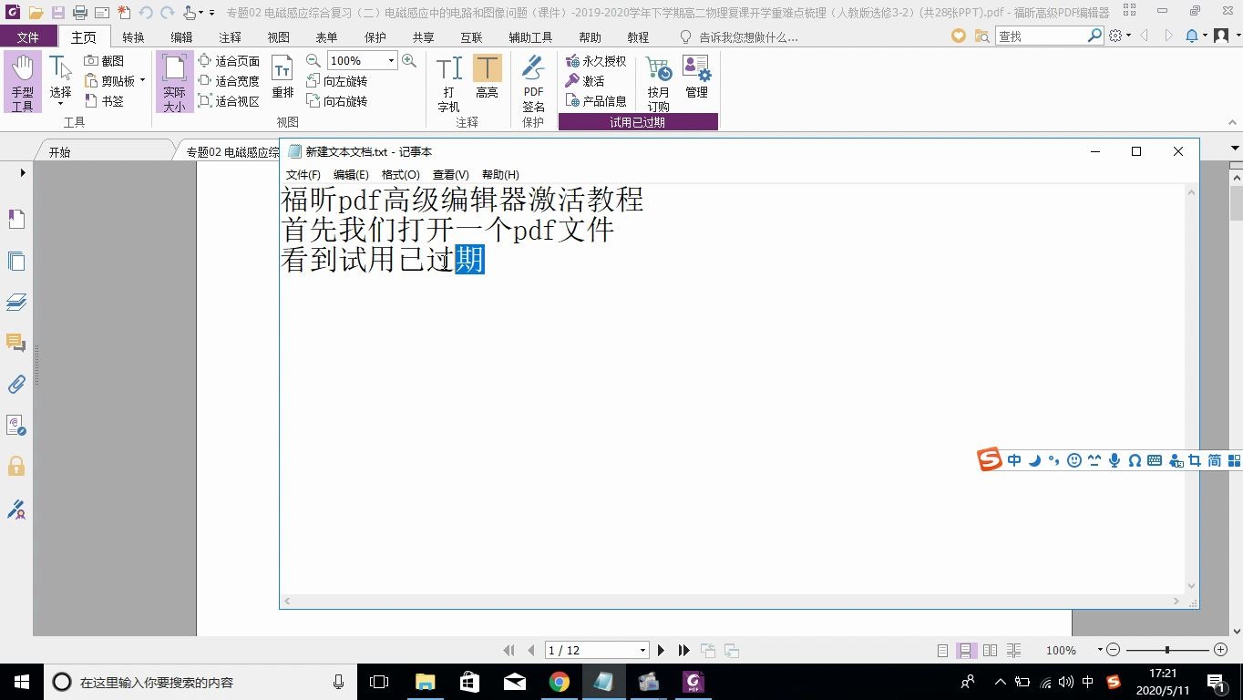Rotate the page left (向左旋转)
This screenshot has height=700, width=1243.
click(x=336, y=81)
